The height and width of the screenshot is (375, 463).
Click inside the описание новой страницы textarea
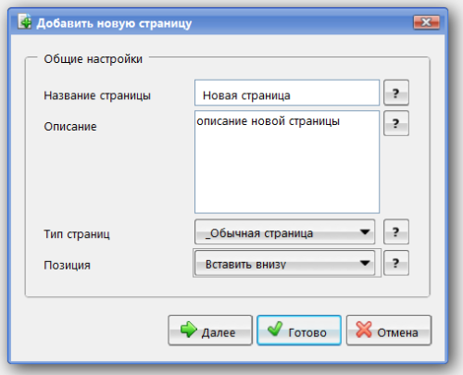287,162
